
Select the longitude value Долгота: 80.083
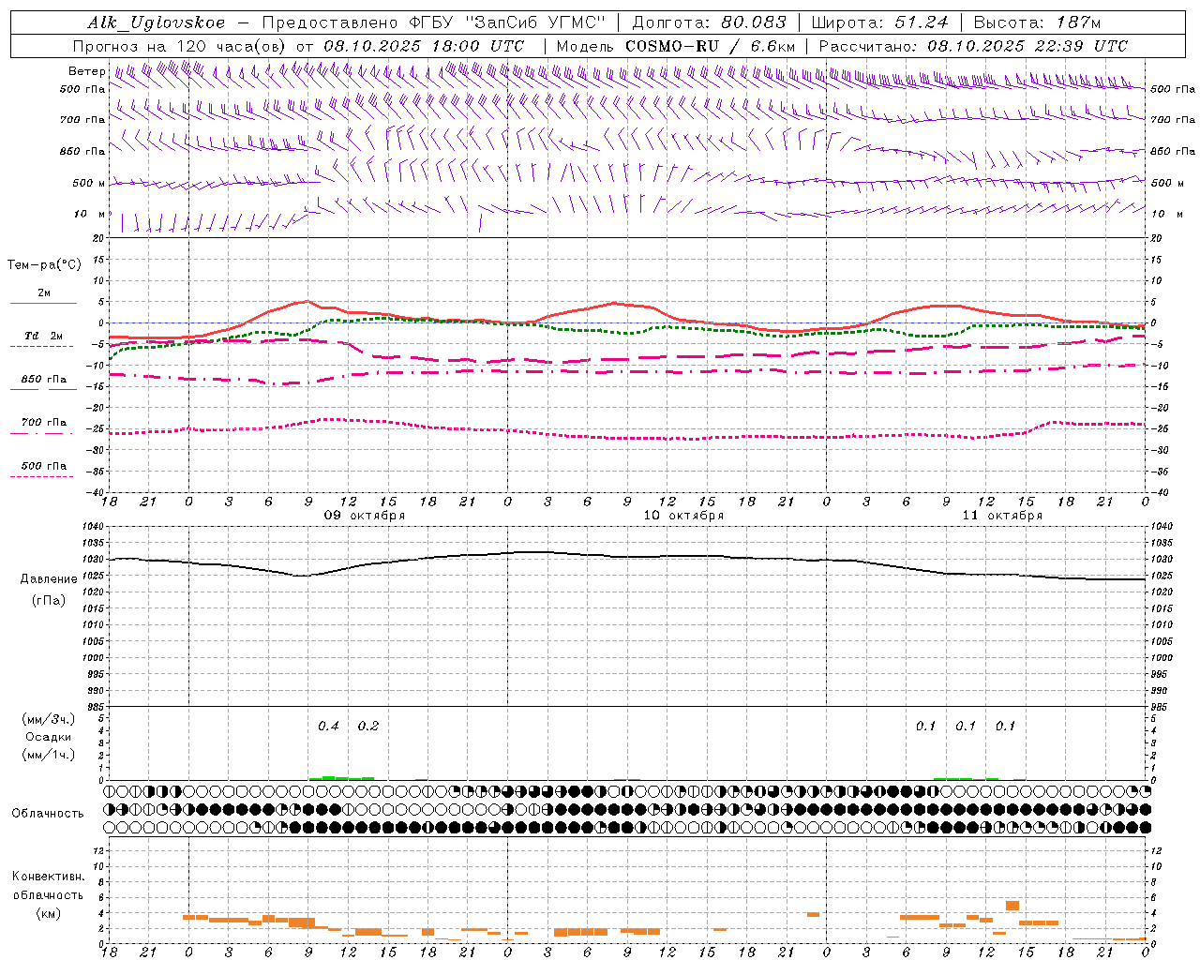tap(710, 22)
